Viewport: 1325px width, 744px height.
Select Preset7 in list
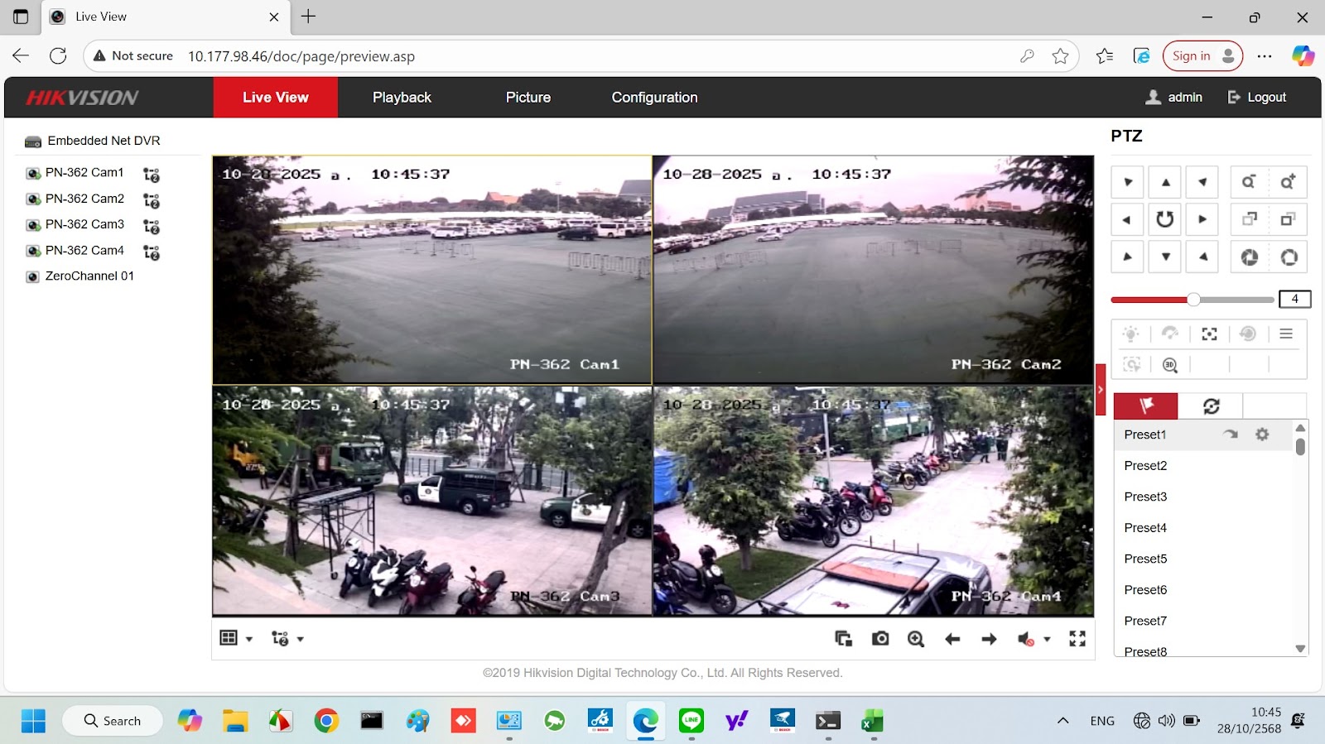1204,621
